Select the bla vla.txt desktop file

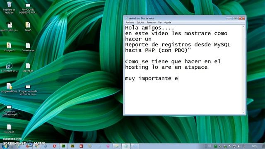coord(9,129)
